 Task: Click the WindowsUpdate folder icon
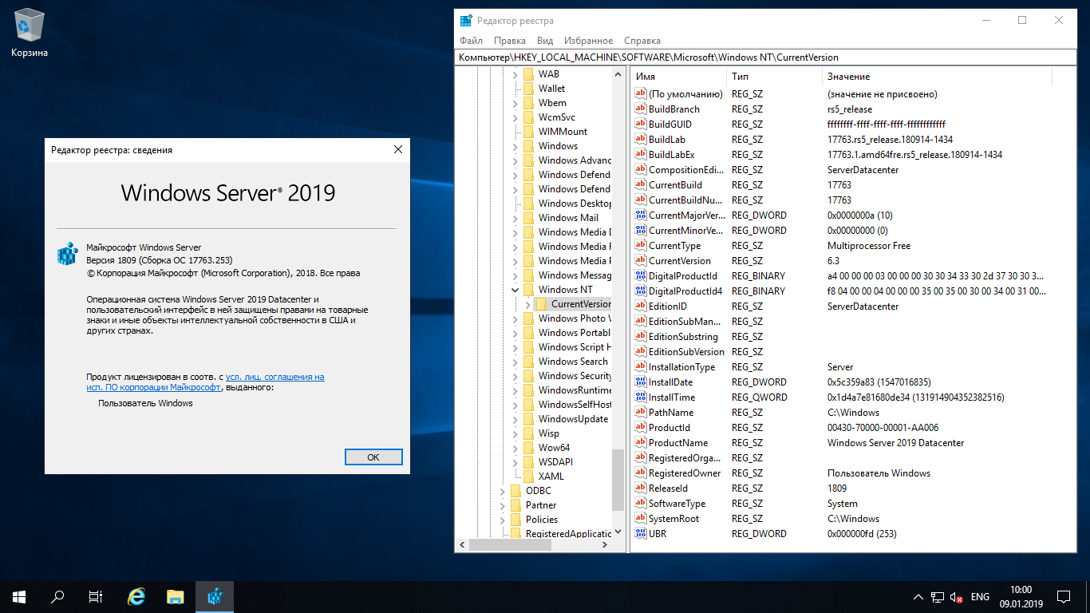[x=529, y=419]
